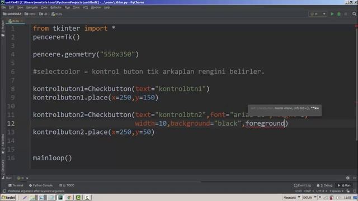Click the "550x350" string in line 4
The image size is (358, 201).
[117, 54]
